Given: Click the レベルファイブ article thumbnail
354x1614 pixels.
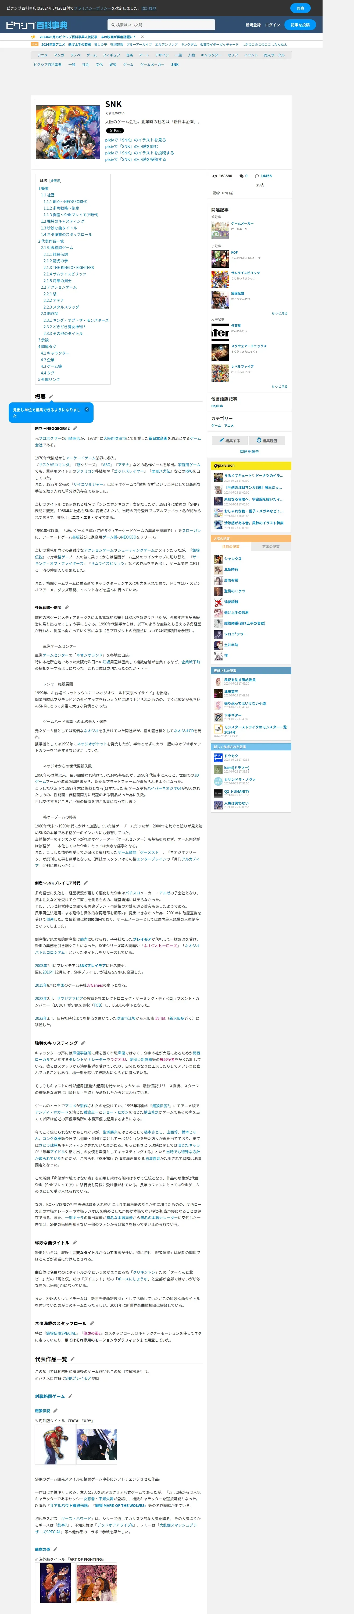Looking at the screenshot, I should (x=220, y=373).
